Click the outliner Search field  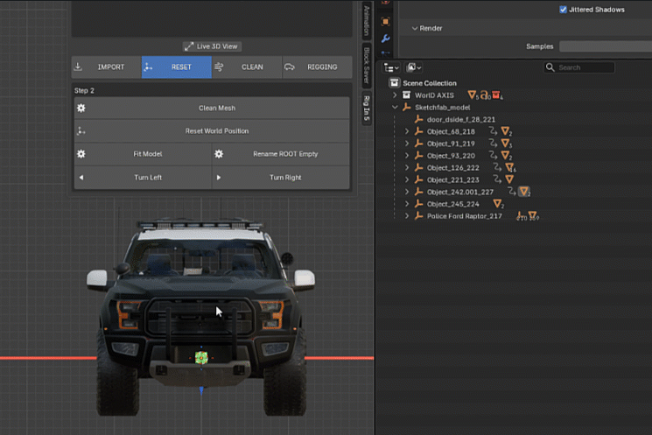pyautogui.click(x=579, y=67)
